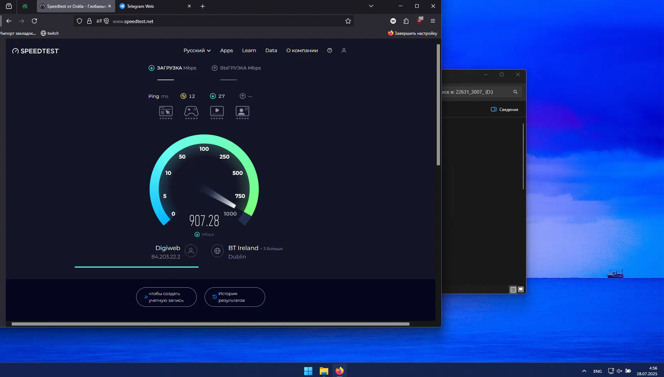Switch Explorer to details list view
The width and height of the screenshot is (664, 377).
tap(513, 289)
